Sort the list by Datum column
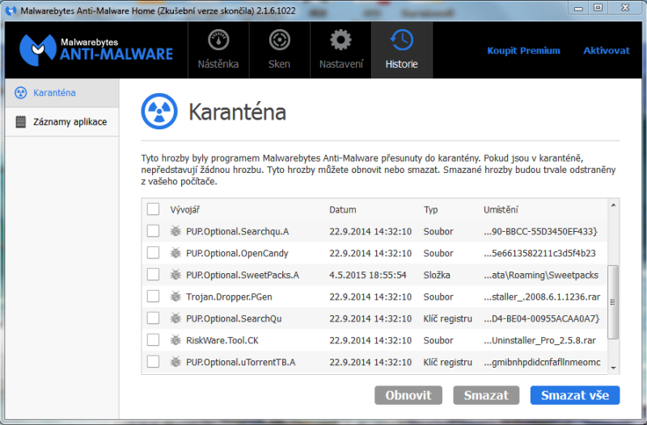Viewport: 647px width, 425px height. [x=343, y=210]
